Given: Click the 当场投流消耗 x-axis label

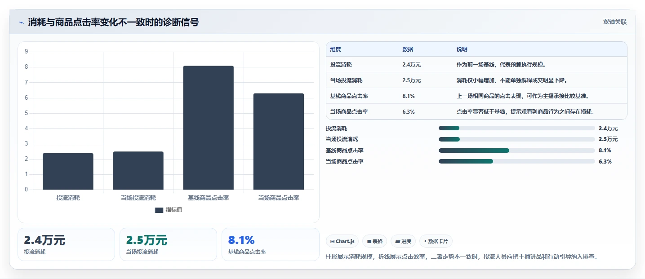Looking at the screenshot, I should [x=138, y=198].
